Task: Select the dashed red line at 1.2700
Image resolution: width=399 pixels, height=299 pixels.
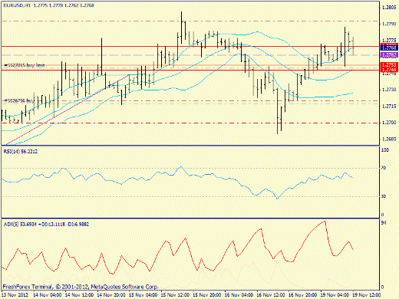Action: click(x=190, y=123)
